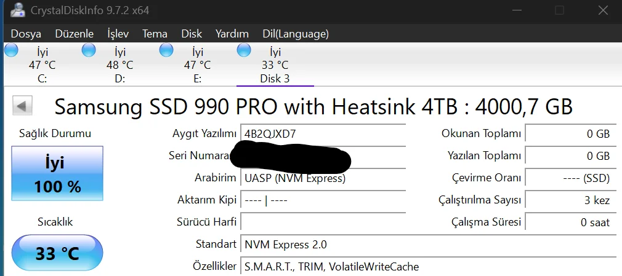The height and width of the screenshot is (276, 622).
Task: Open the İşlev menu
Action: click(118, 34)
